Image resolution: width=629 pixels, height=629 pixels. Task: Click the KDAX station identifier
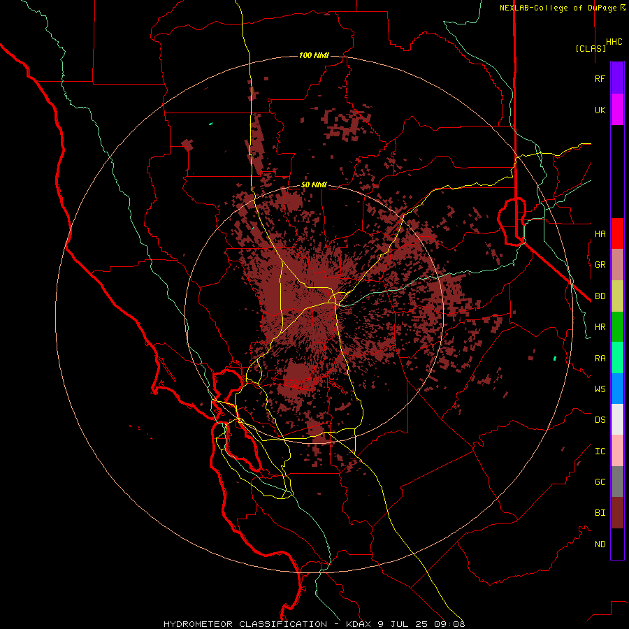(359, 624)
